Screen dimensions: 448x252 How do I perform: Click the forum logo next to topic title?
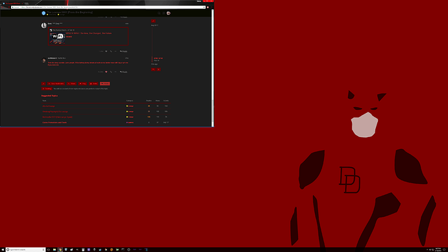point(44,13)
